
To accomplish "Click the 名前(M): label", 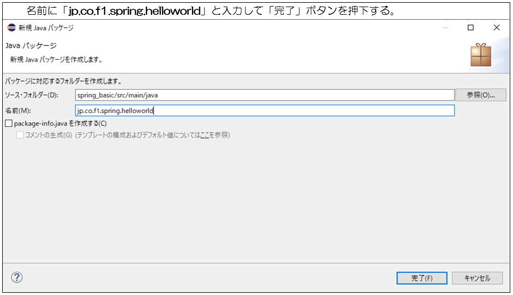I will click(18, 111).
